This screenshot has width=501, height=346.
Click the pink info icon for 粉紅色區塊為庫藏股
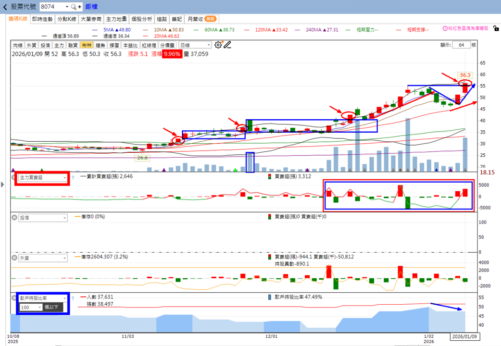pos(445,28)
